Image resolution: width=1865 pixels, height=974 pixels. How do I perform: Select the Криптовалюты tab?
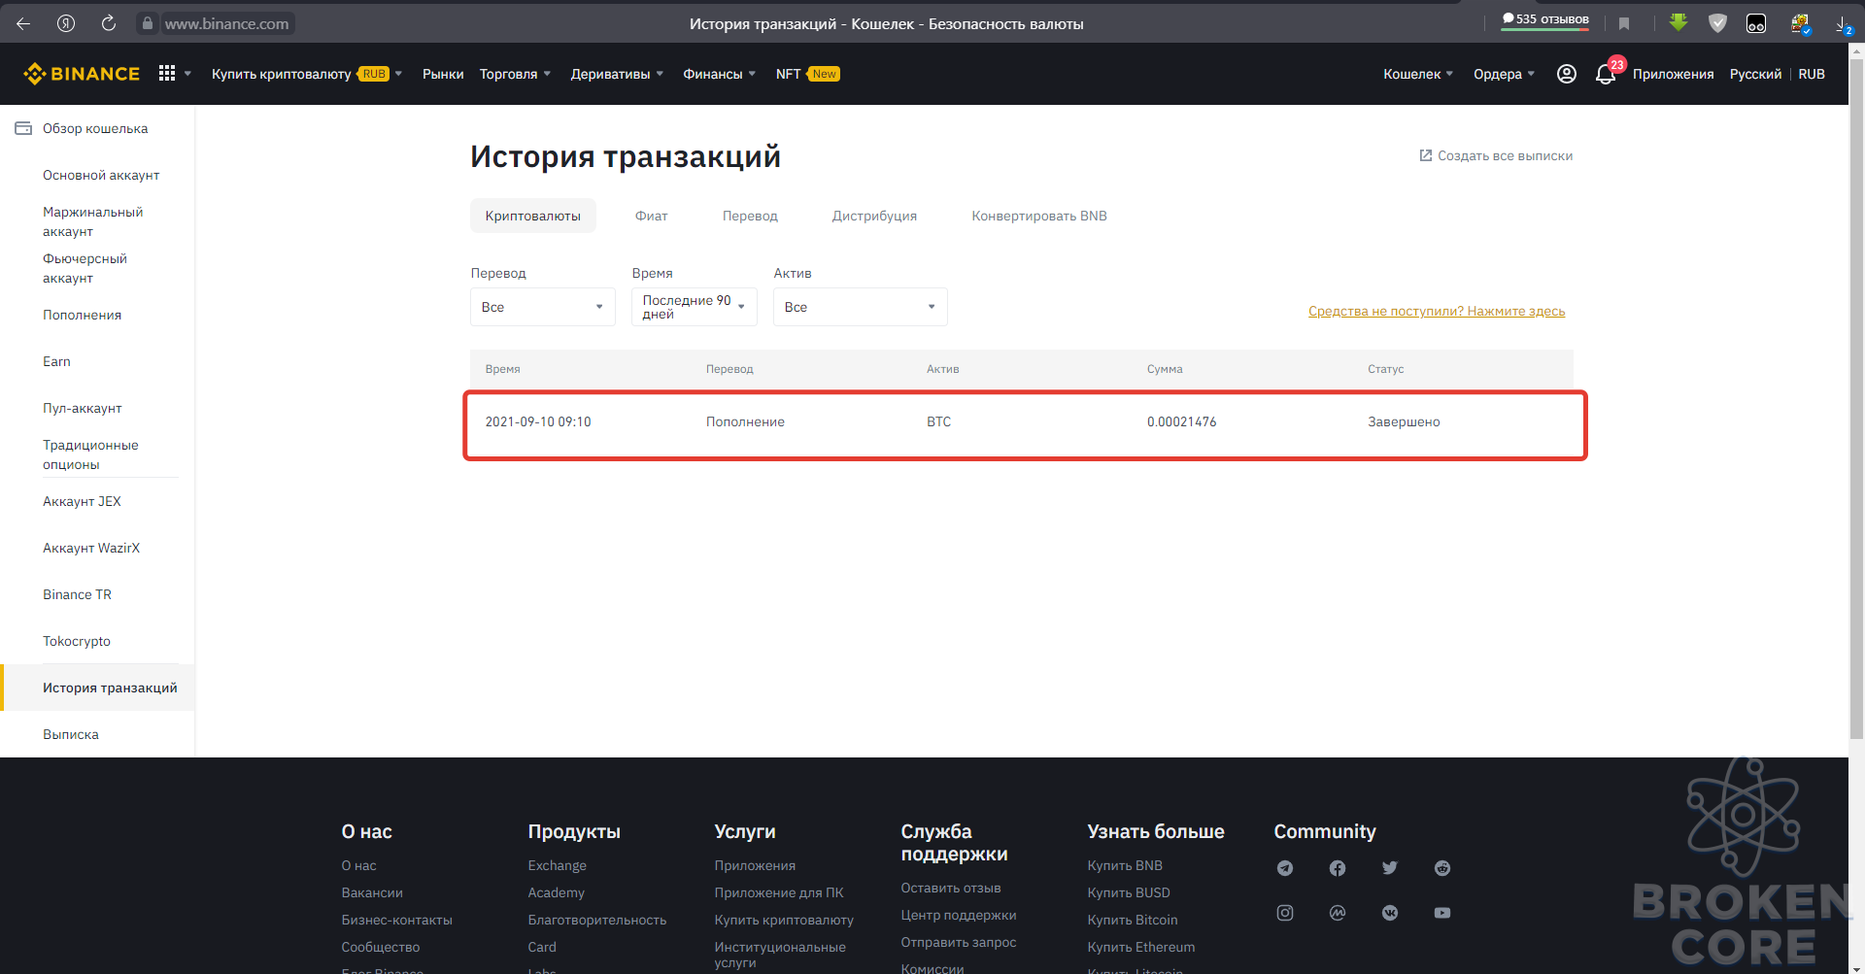point(533,216)
